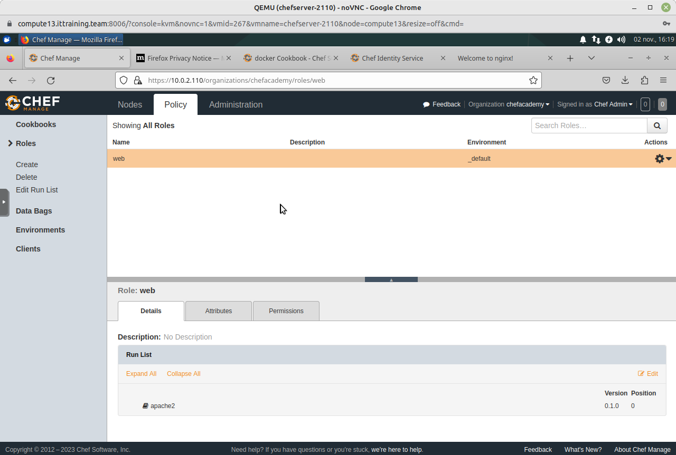The width and height of the screenshot is (676, 455).
Task: Focus the Search Roles input field
Action: 589,125
